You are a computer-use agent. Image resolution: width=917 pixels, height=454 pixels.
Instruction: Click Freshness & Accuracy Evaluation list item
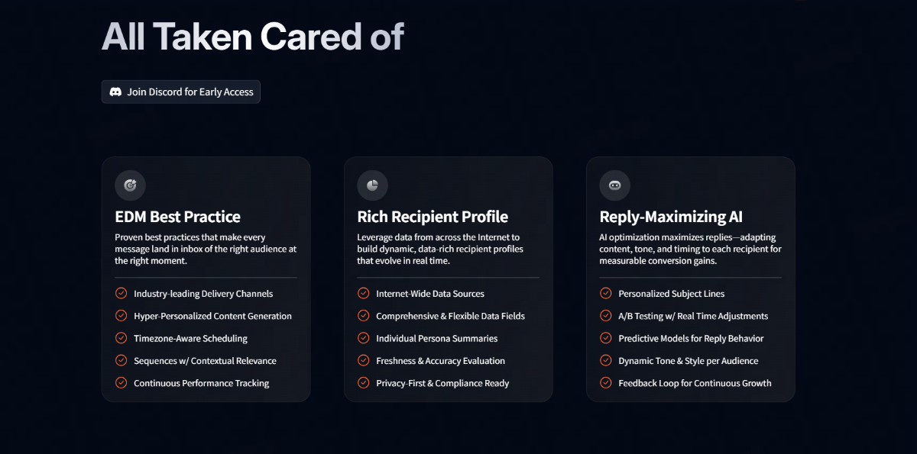tap(440, 361)
